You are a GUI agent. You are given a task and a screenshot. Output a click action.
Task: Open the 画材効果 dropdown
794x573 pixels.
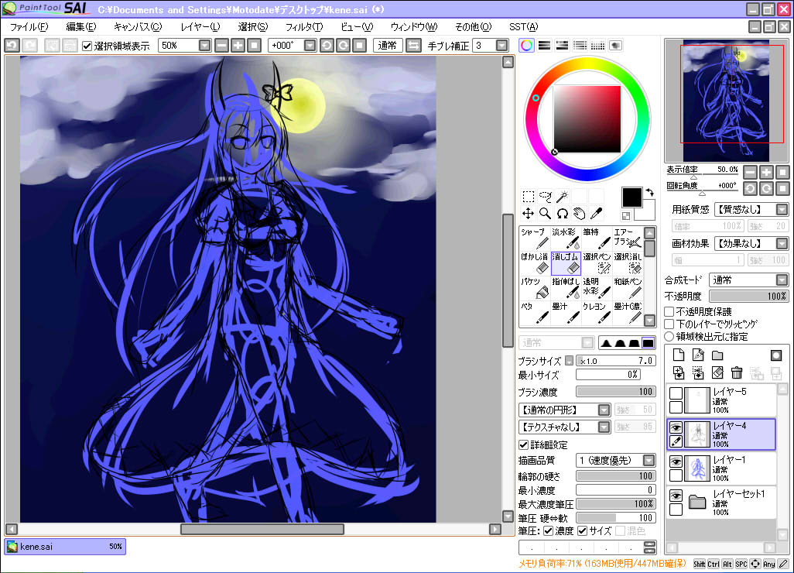coord(782,244)
